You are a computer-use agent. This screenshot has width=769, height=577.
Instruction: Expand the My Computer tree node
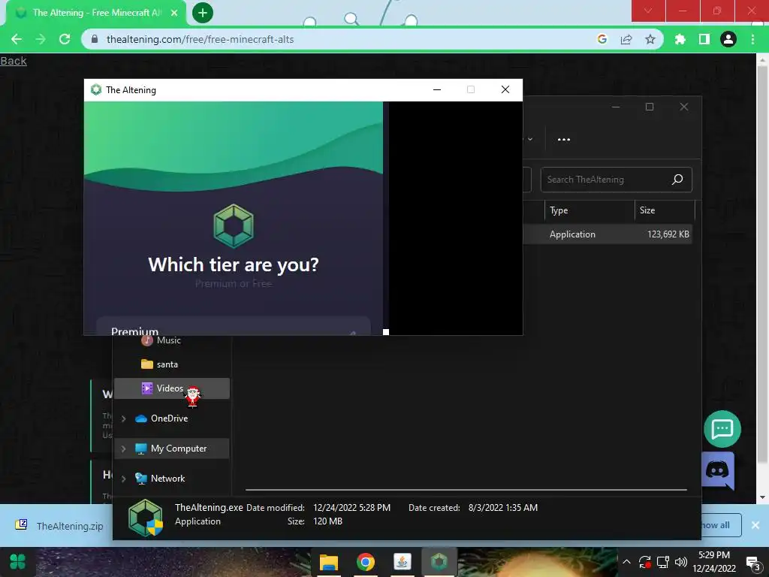point(124,449)
